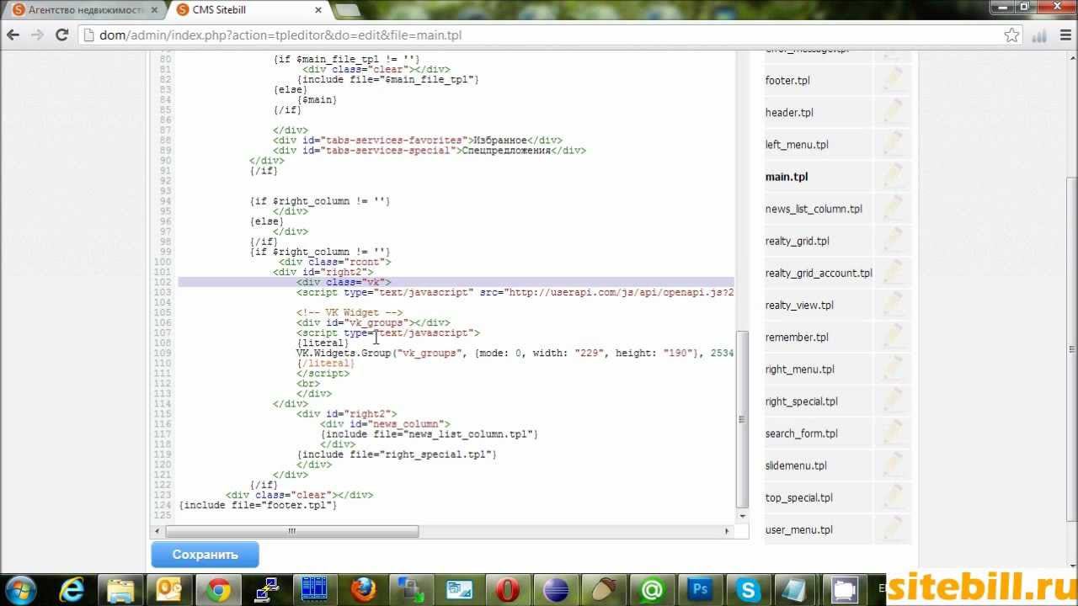Open footer.tpl template file
This screenshot has height=606, width=1078.
[787, 81]
